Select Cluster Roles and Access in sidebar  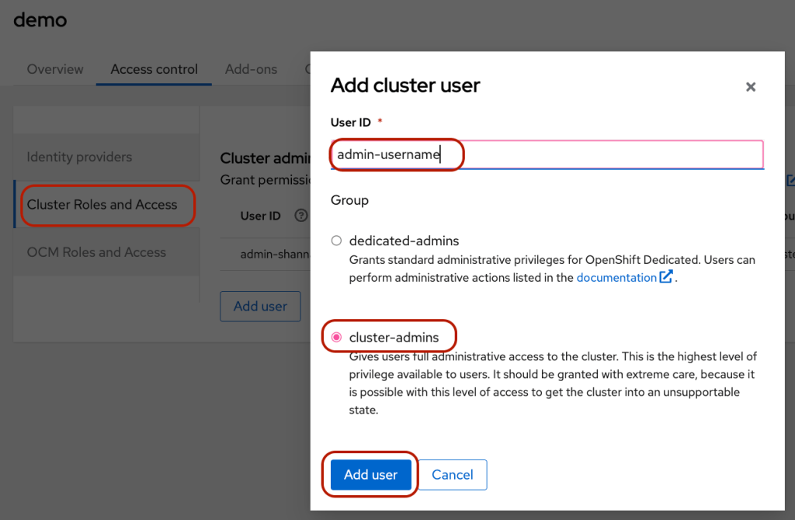(102, 205)
